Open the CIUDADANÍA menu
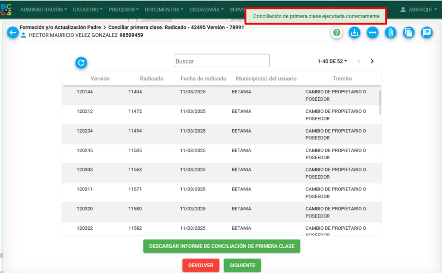Image resolution: width=442 pixels, height=273 pixels. point(206,10)
